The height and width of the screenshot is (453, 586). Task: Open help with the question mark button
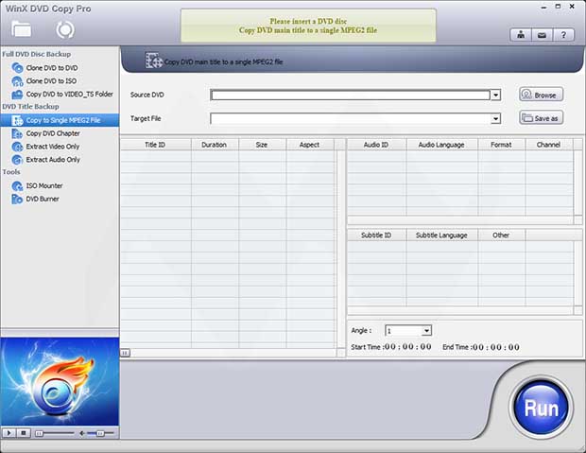click(563, 35)
